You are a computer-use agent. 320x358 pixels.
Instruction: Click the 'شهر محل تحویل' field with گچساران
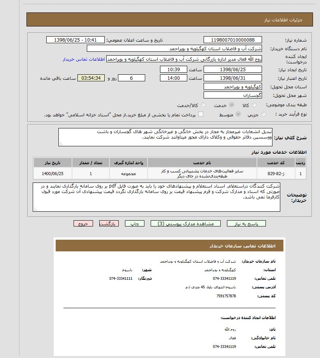click(x=232, y=95)
